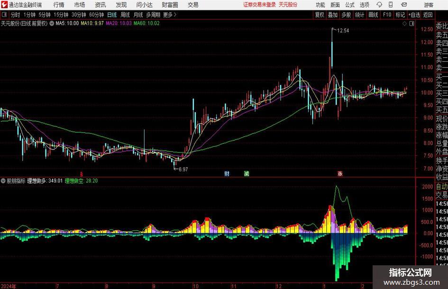448x289 pixels.
Task: Click the 多股 multi-stock button
Action: (346, 15)
